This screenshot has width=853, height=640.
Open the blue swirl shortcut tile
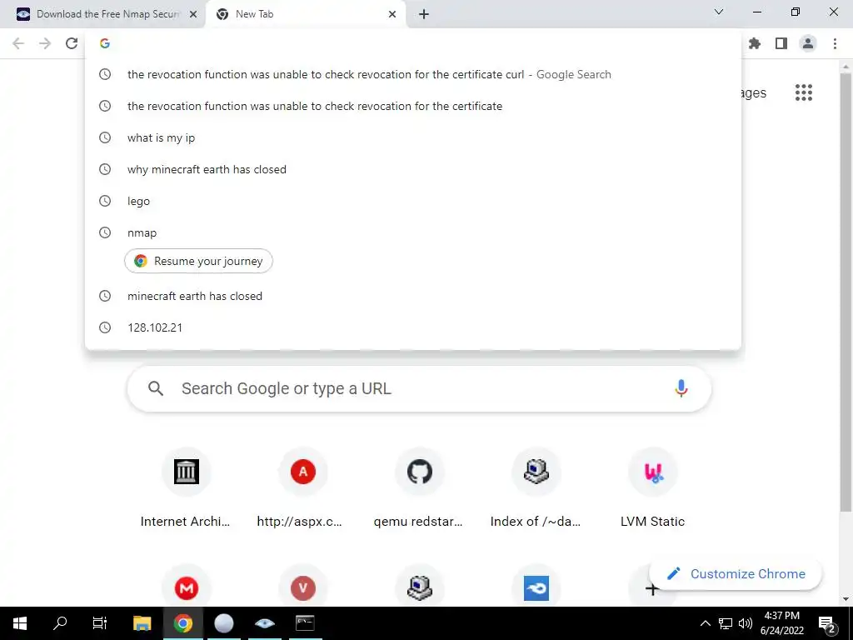536,587
